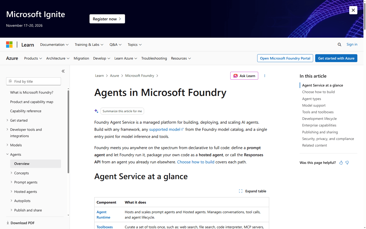Image resolution: width=366 pixels, height=229 pixels.
Task: Open the Documentation dropdown
Action: click(54, 45)
